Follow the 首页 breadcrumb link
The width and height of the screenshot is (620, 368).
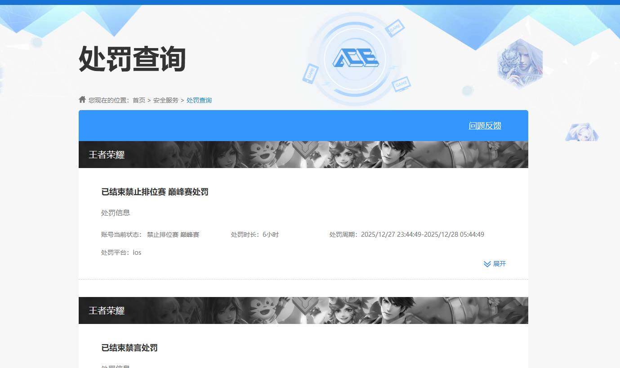coord(138,100)
